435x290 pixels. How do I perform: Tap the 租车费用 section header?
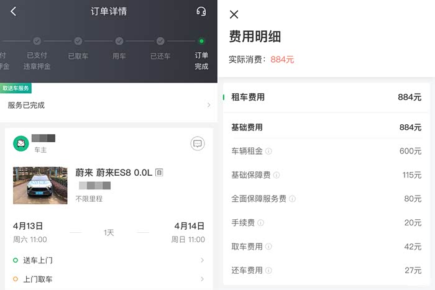tap(326, 97)
